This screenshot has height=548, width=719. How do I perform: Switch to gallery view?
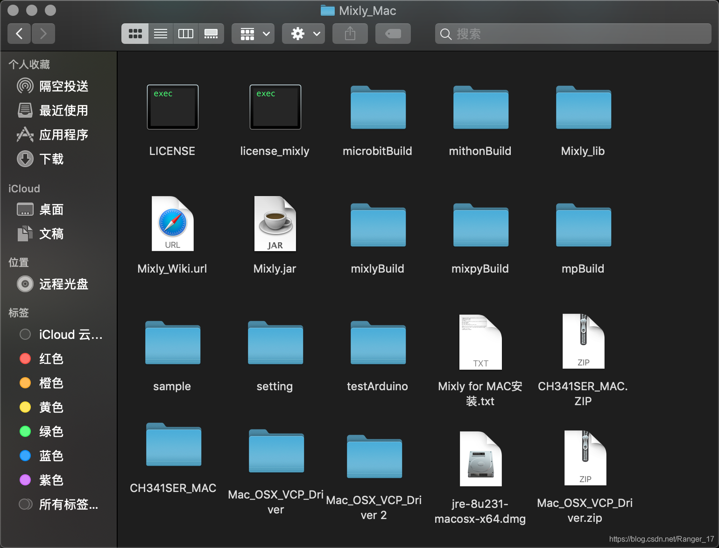click(211, 34)
